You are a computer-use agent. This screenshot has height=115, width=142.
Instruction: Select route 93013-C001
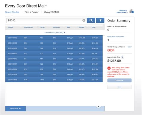click(x=54, y=64)
